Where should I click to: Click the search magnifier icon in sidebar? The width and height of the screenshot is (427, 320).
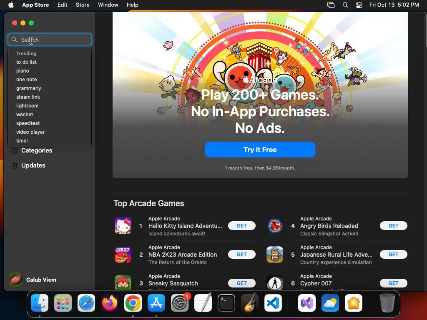(x=14, y=40)
